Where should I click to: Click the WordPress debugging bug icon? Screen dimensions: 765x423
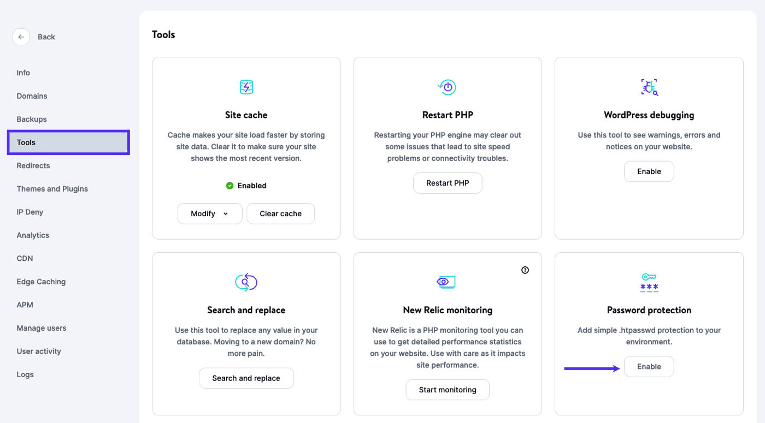tap(649, 87)
